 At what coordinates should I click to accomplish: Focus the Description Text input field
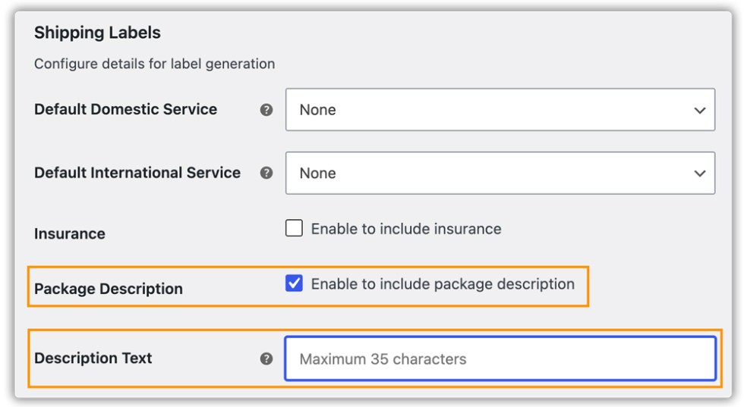(500, 358)
